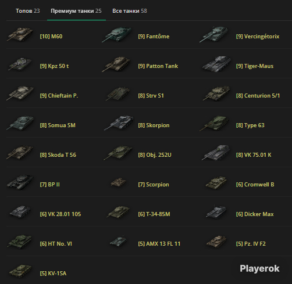Open the [10] M60 tank link
Image resolution: width=292 pixels, height=284 pixels.
click(51, 37)
